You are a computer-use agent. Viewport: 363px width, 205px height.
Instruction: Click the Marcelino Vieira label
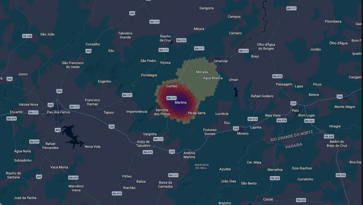[x=76, y=188]
